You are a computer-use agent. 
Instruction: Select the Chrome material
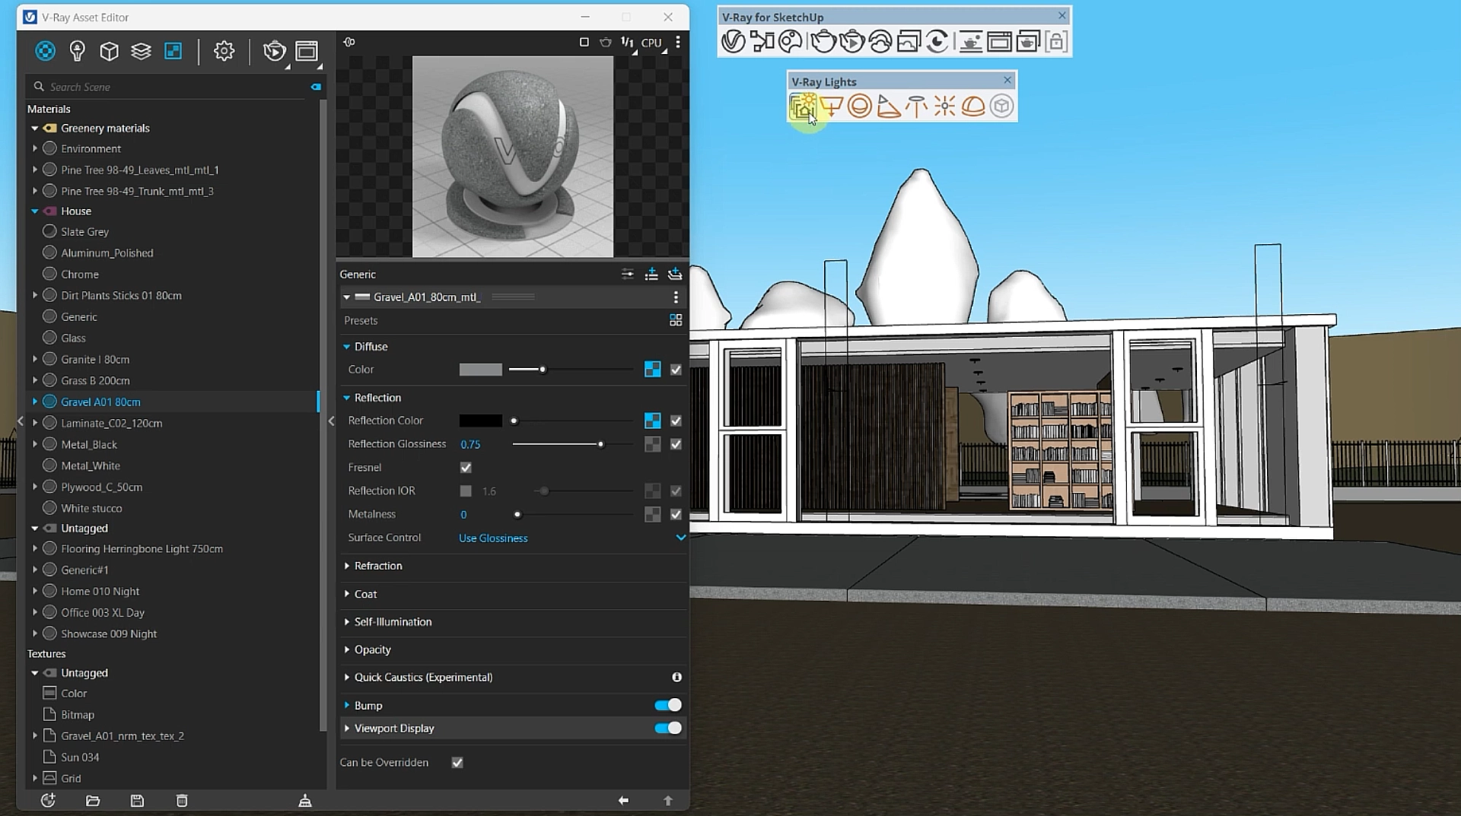pyautogui.click(x=80, y=274)
